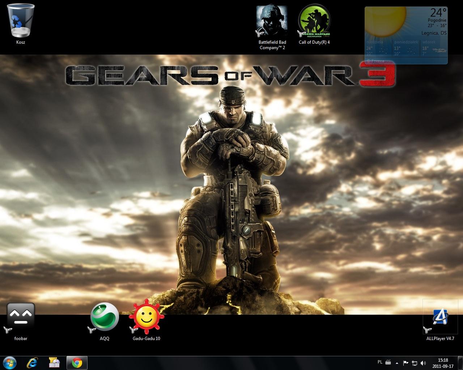Click the keyboard tray icon
463x370 pixels.
(388, 362)
